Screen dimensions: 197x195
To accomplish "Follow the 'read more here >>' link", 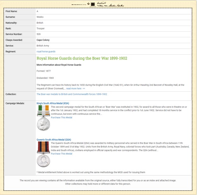I will pyautogui.click(x=76, y=88).
